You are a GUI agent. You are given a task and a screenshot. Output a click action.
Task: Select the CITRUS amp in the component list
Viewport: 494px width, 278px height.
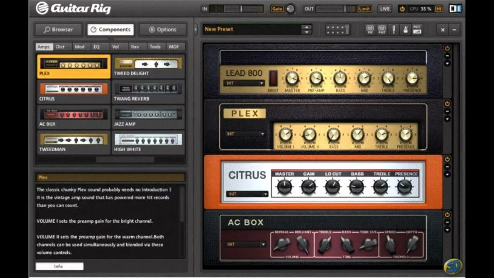74,92
